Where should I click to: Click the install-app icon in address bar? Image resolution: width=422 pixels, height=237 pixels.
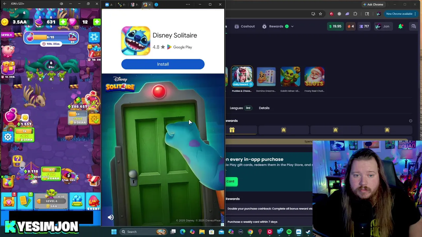pyautogui.click(x=313, y=14)
